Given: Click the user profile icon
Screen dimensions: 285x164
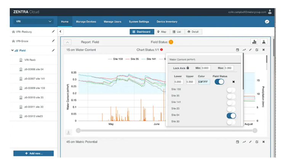Looking at the screenshot, I should click(x=270, y=12).
